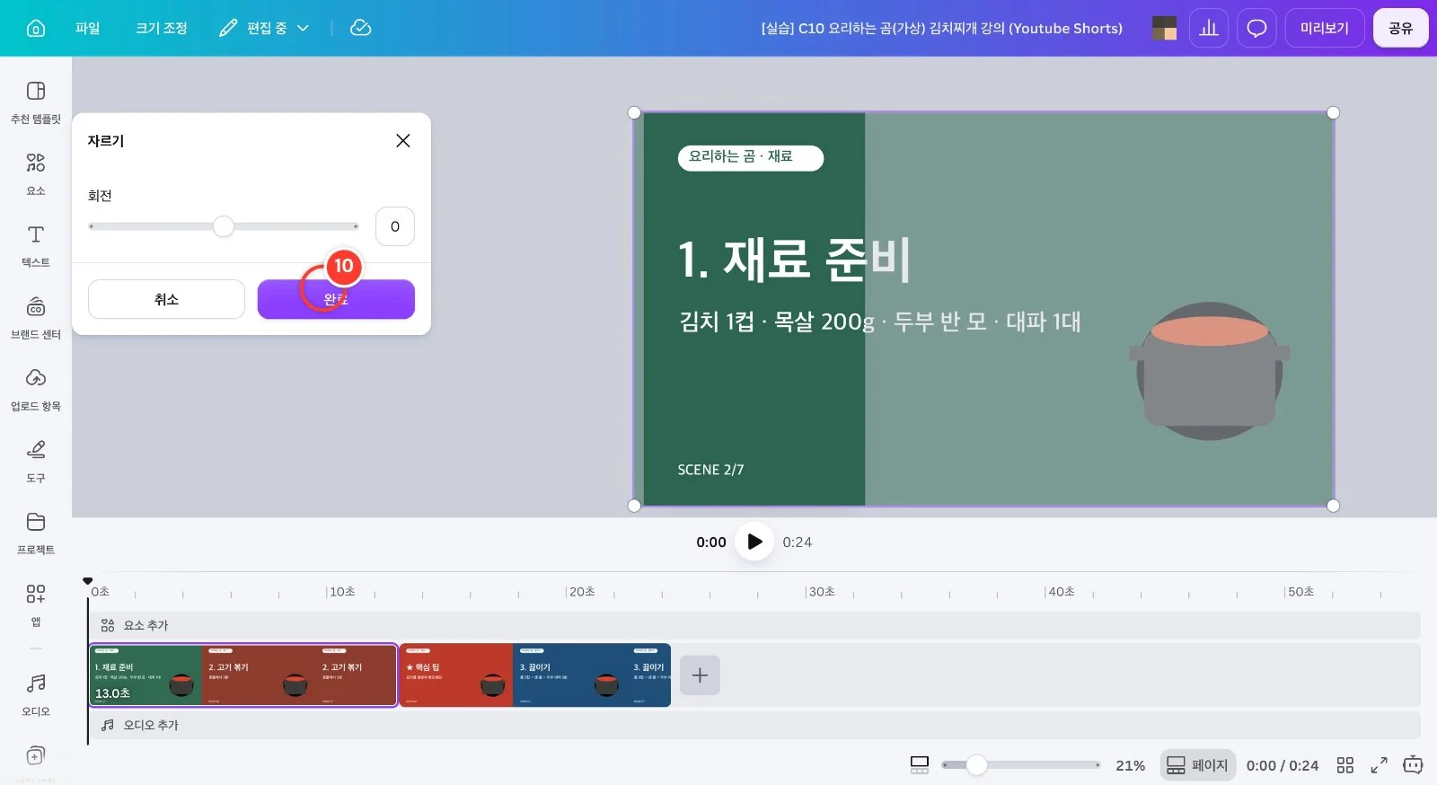Close the 자르기 crop panel
This screenshot has width=1437, height=785.
point(403,140)
